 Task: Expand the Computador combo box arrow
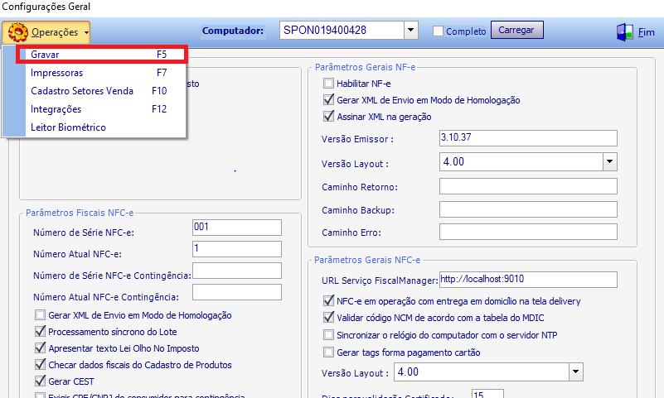(x=410, y=31)
